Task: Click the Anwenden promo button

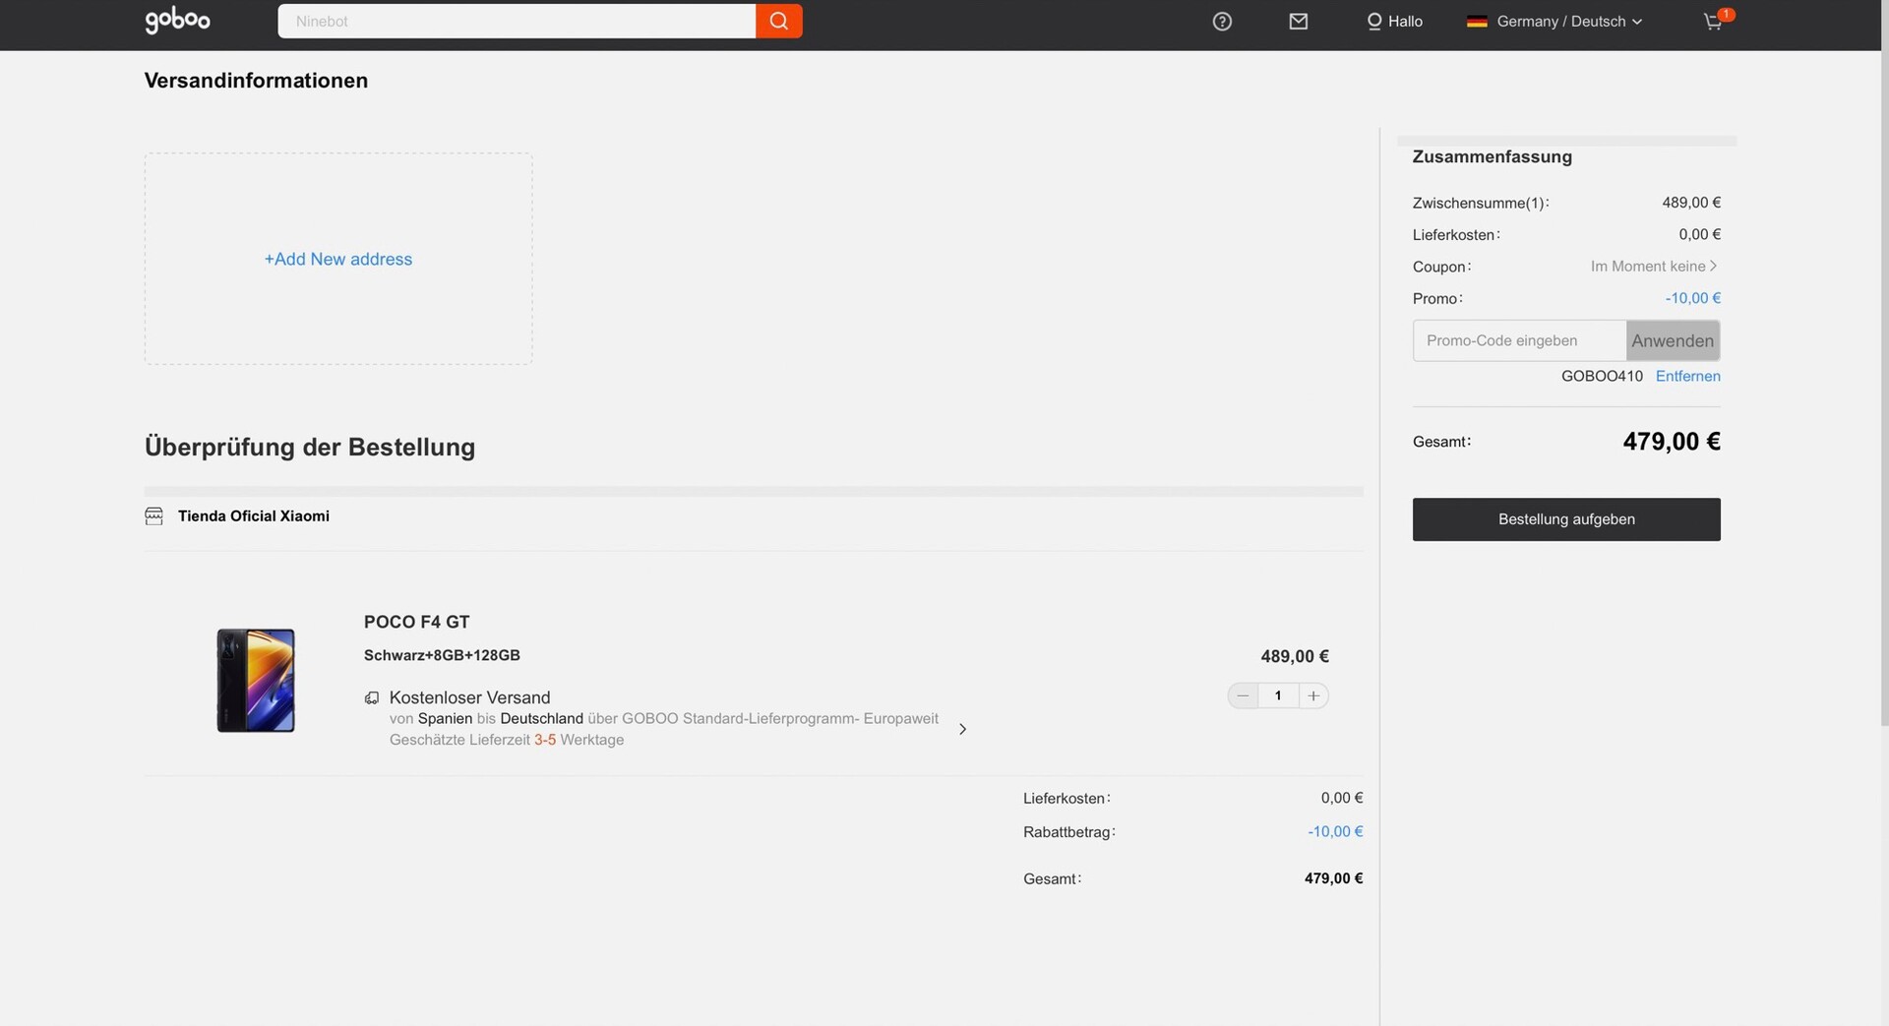Action: 1673,340
